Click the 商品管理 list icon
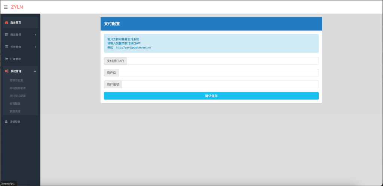 click(x=7, y=34)
